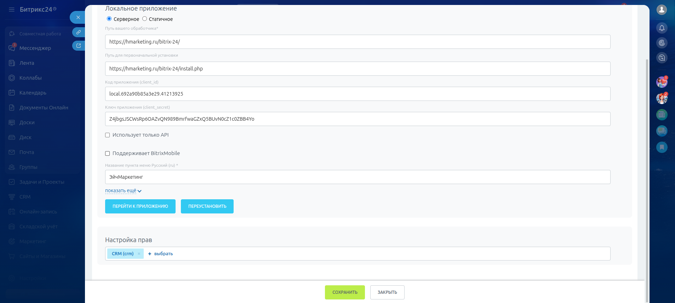Close the side panel with X
The height and width of the screenshot is (303, 675).
pyautogui.click(x=78, y=17)
